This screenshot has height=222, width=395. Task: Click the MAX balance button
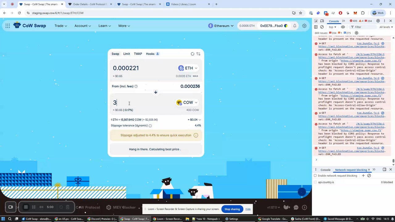pyautogui.click(x=195, y=76)
